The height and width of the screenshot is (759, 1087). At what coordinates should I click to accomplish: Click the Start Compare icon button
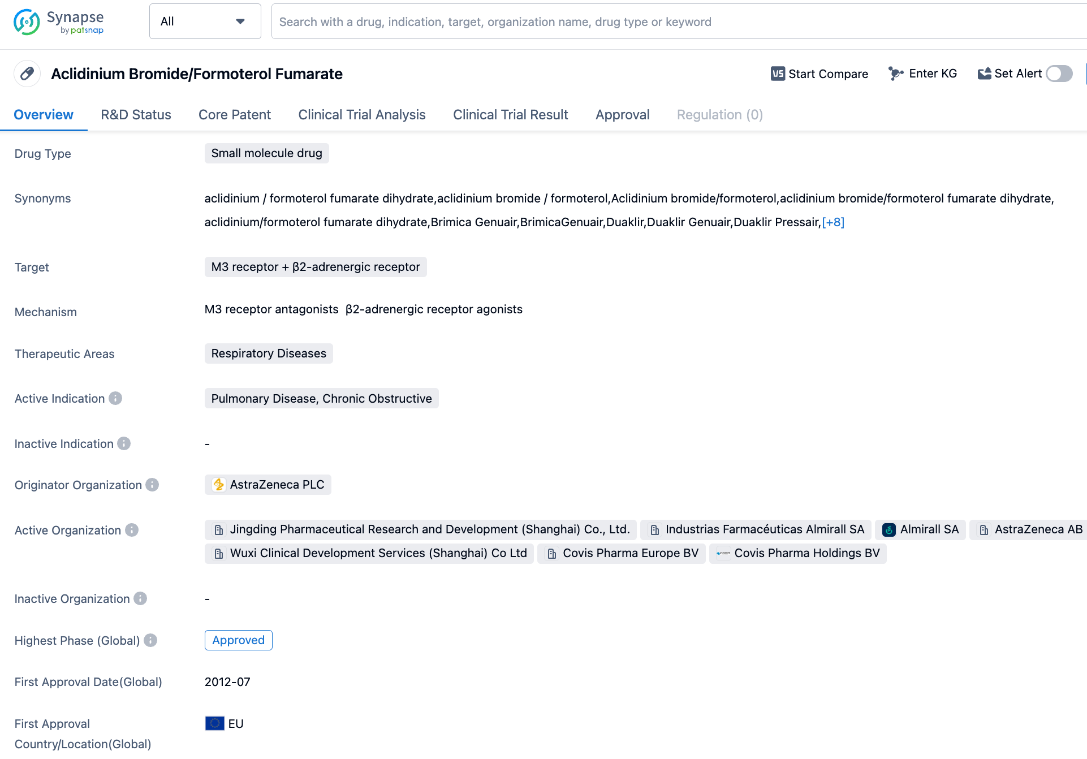[777, 74]
